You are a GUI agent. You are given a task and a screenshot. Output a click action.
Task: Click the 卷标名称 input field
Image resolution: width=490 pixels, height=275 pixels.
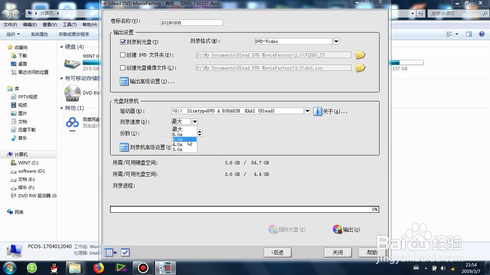click(191, 23)
